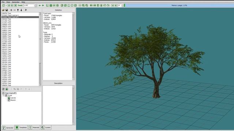Click the next seed arrow icon
234x131 pixels.
tap(12, 5)
